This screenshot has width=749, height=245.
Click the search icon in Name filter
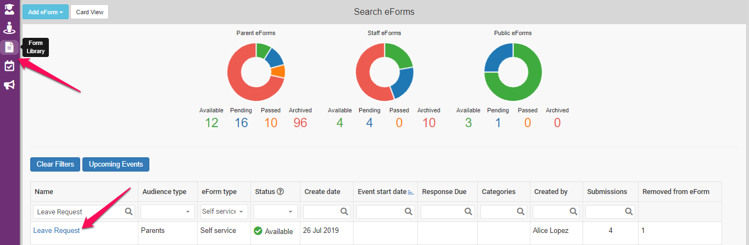pyautogui.click(x=128, y=212)
